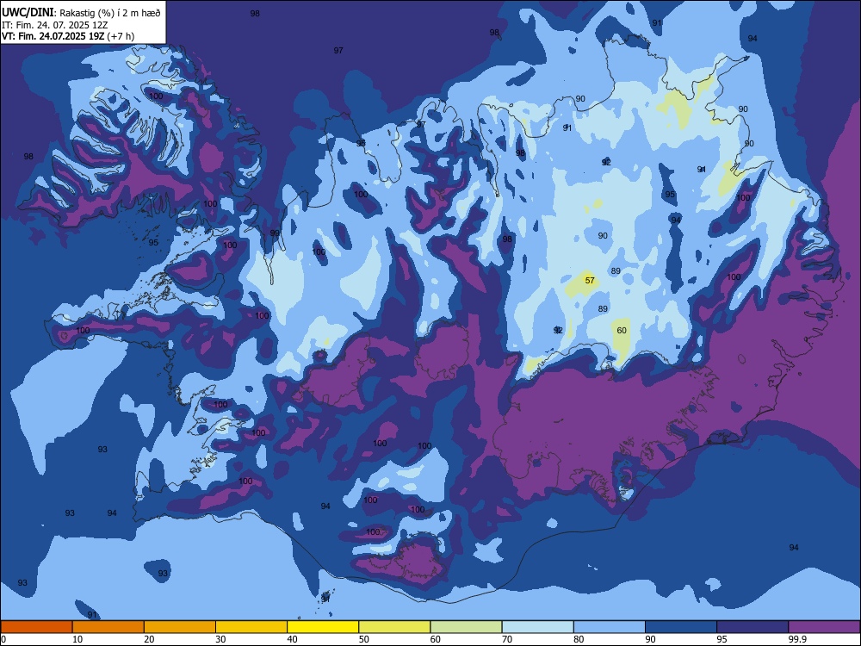Click the 30–40 golden legend swatch
The image size is (861, 646).
pos(251,627)
